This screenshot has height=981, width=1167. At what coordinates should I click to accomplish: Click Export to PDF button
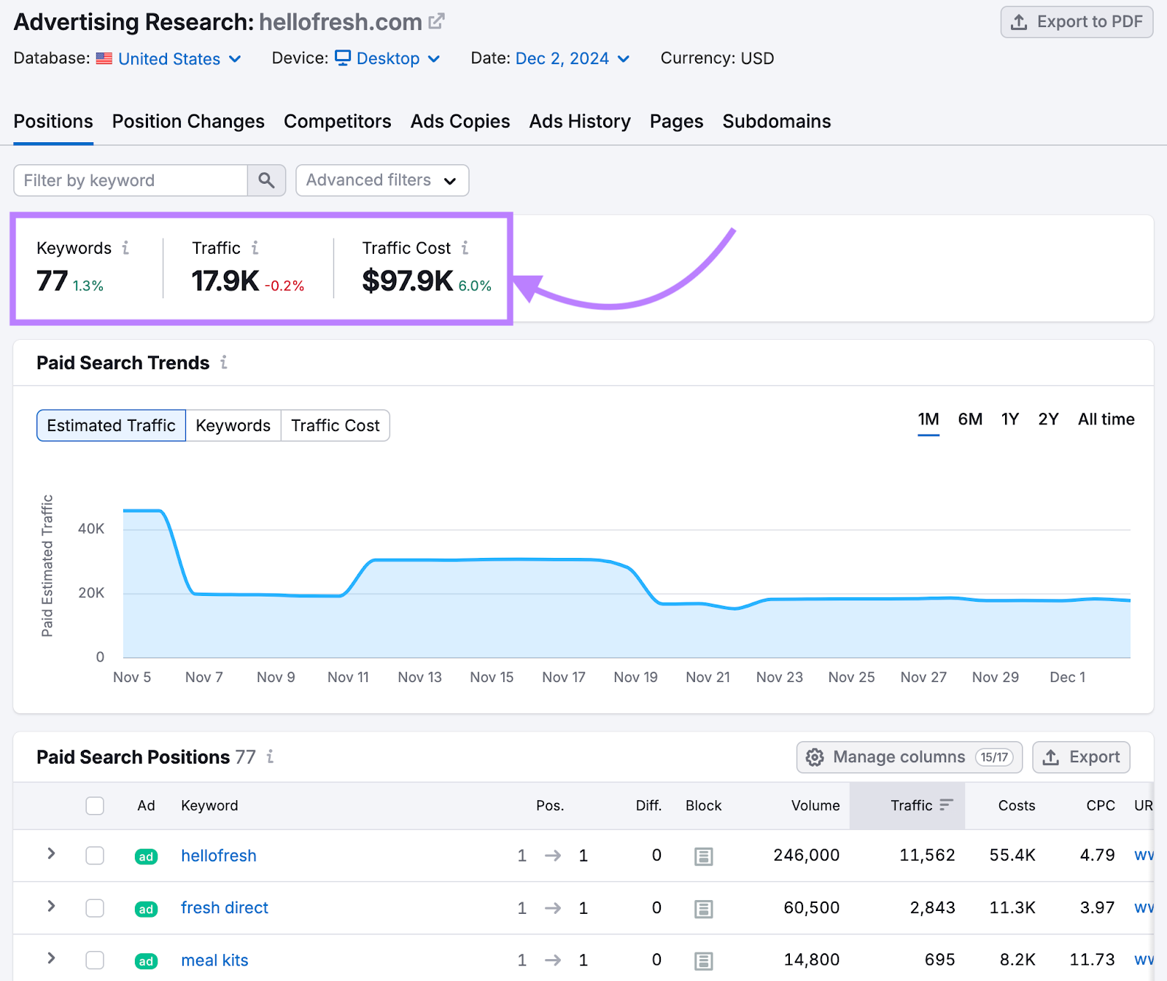[1077, 22]
